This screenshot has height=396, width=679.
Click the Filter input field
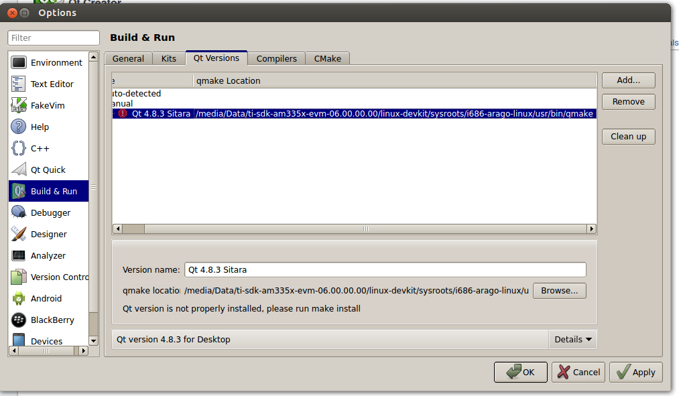coord(54,38)
